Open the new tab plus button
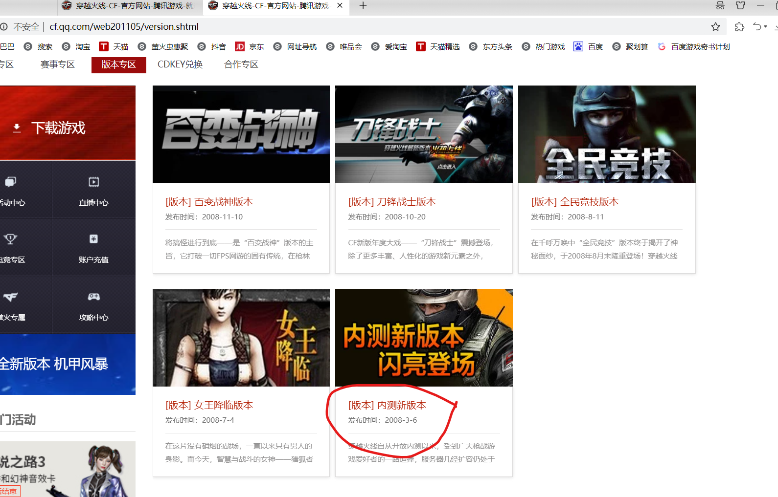The height and width of the screenshot is (497, 778). coord(363,6)
